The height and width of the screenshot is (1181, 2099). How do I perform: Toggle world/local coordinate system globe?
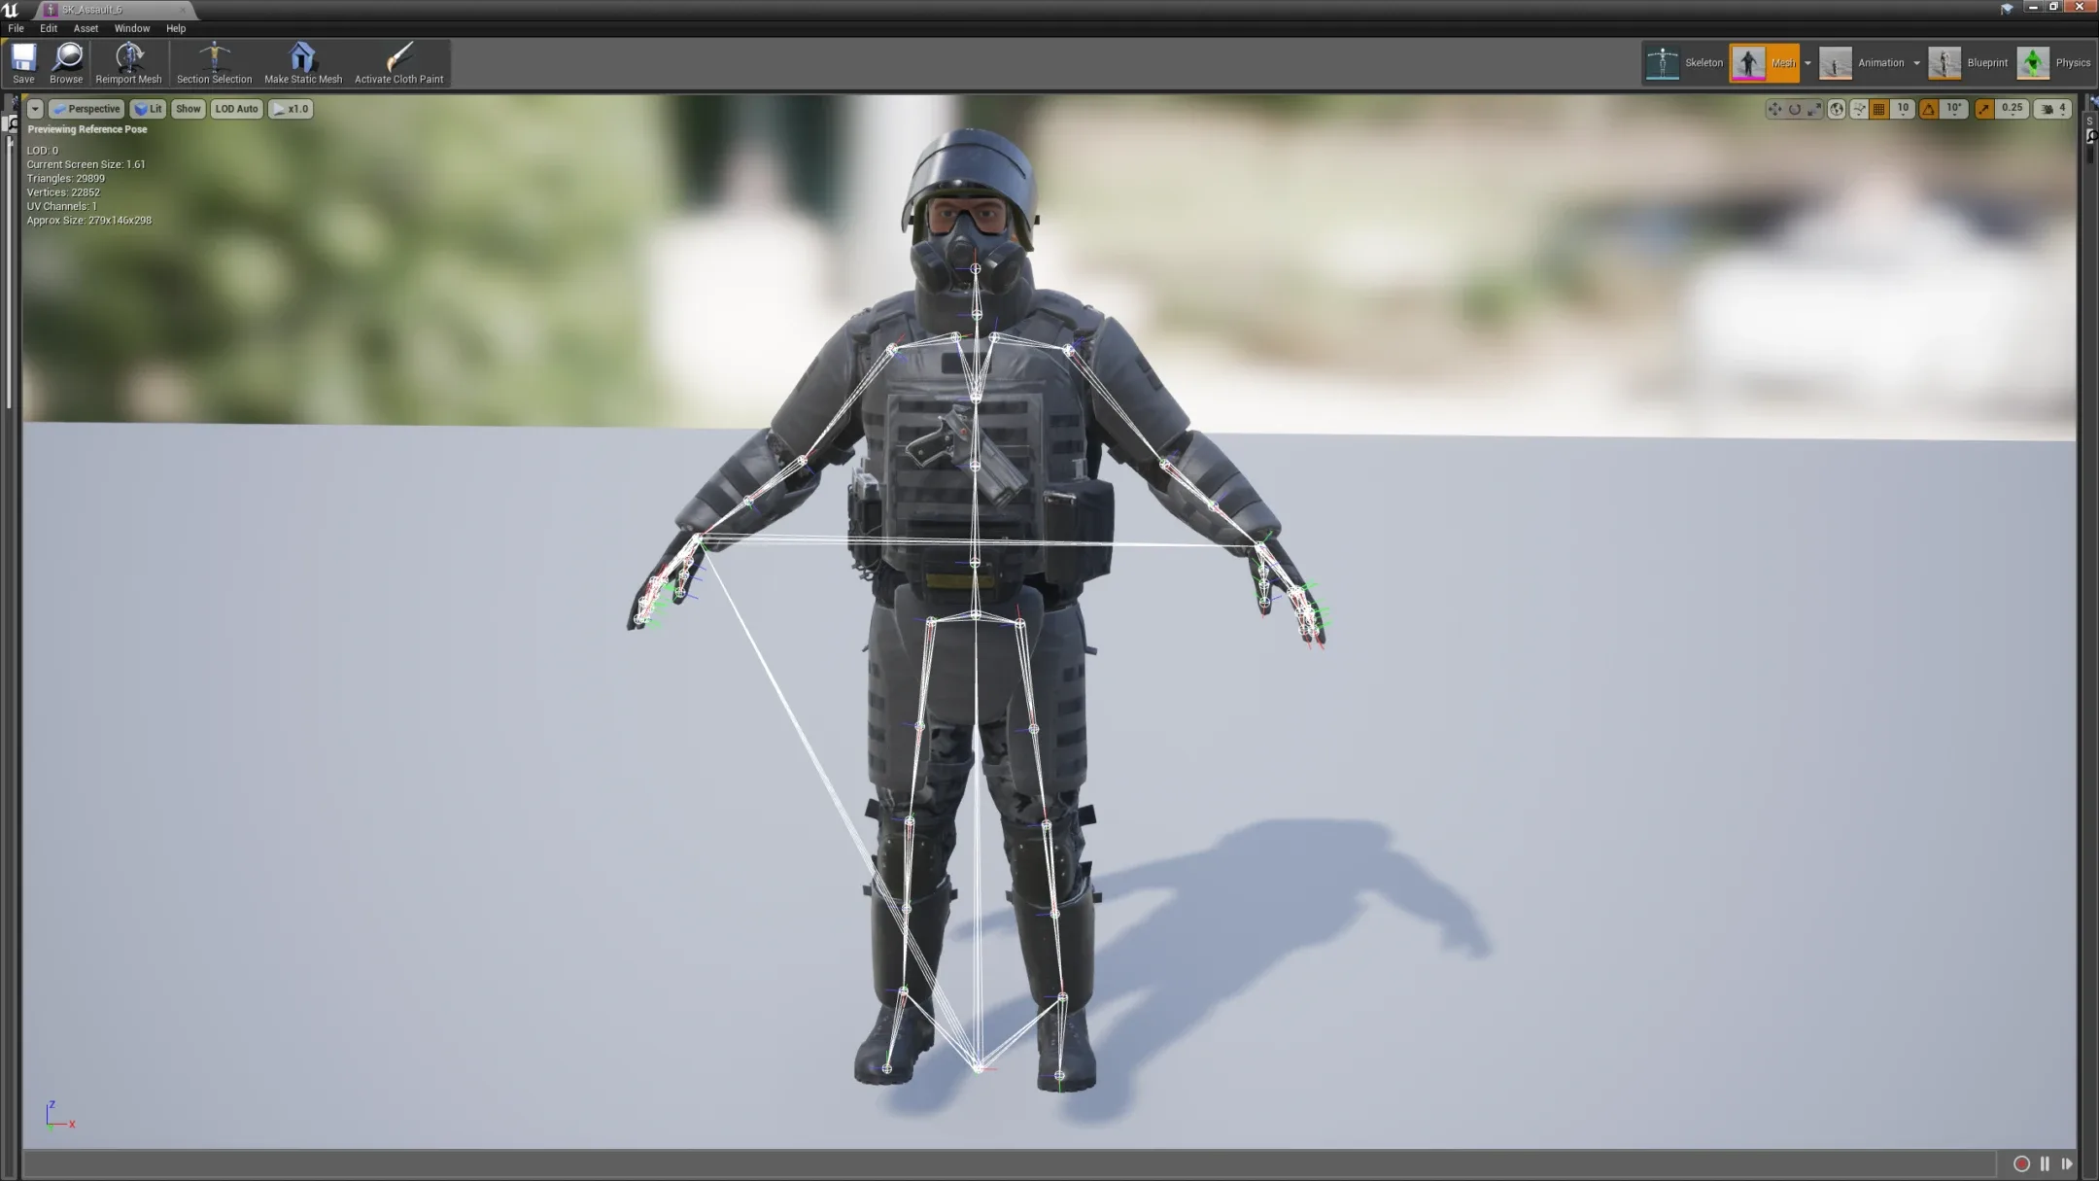pyautogui.click(x=1836, y=109)
